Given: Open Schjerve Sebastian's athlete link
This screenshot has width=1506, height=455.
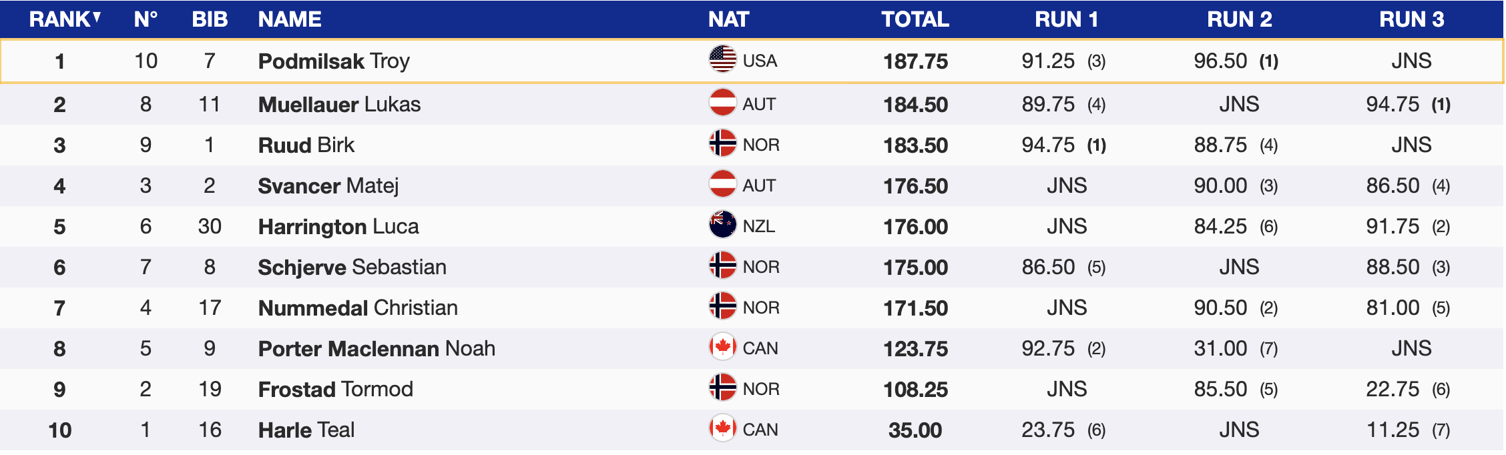Looking at the screenshot, I should tap(352, 267).
